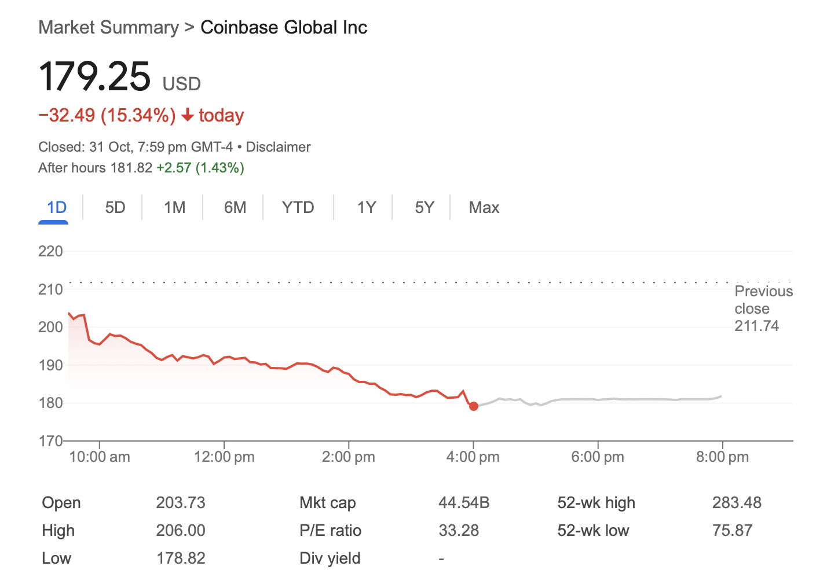
Task: Open the 6M chart view
Action: click(234, 207)
